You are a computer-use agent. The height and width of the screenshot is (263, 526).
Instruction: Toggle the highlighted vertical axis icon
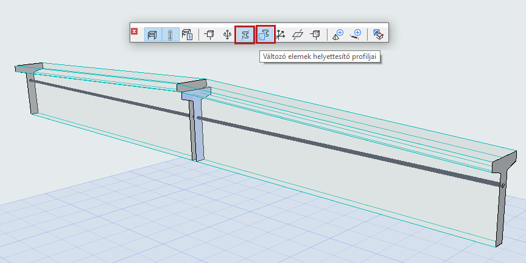tap(169, 35)
